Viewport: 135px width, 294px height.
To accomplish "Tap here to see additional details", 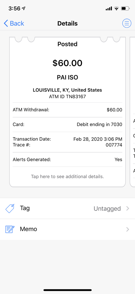I will [67, 176].
